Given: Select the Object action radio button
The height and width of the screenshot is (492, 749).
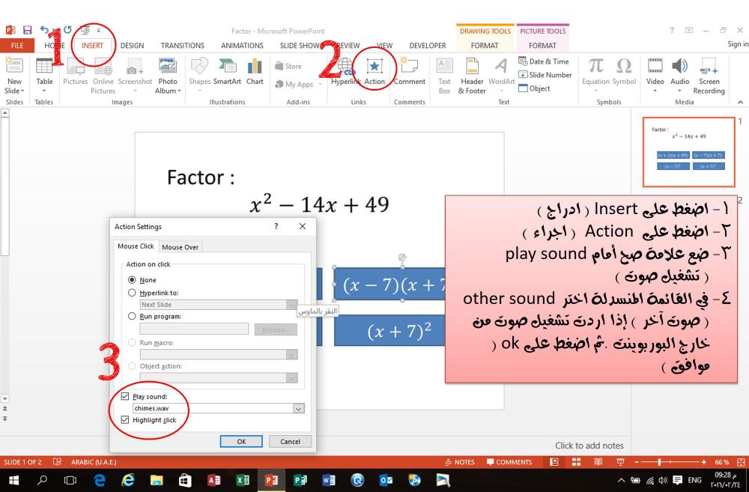Looking at the screenshot, I should tap(132, 365).
